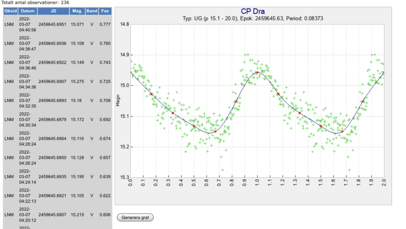Click the Generera graf button
406x229 pixels.
(135, 218)
